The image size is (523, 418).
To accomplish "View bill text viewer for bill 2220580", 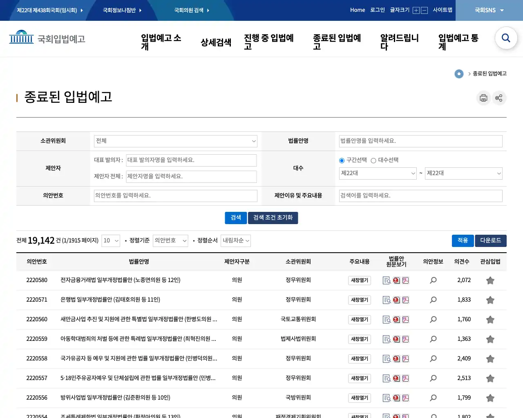I will coord(387,280).
